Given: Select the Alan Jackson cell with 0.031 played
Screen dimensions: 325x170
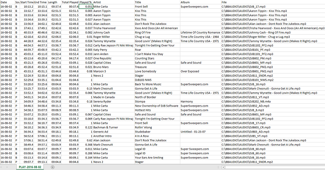Looking at the screenshot, I should tap(114, 24).
